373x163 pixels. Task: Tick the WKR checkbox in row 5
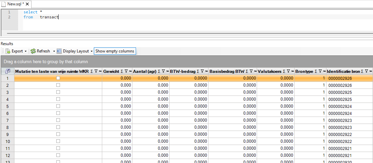(58, 106)
